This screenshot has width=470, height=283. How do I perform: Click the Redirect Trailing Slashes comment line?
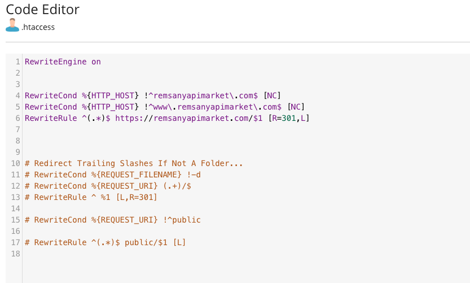pyautogui.click(x=134, y=164)
